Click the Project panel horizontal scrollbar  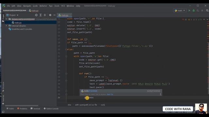tap(22, 106)
